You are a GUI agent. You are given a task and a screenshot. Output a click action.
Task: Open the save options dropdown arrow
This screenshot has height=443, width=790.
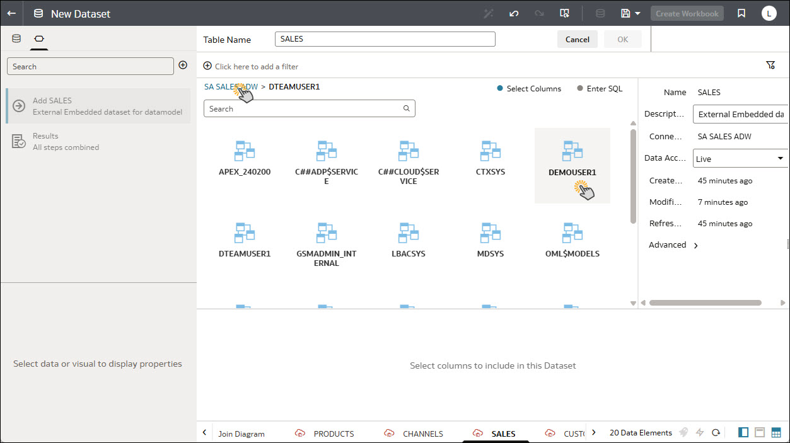(x=637, y=13)
